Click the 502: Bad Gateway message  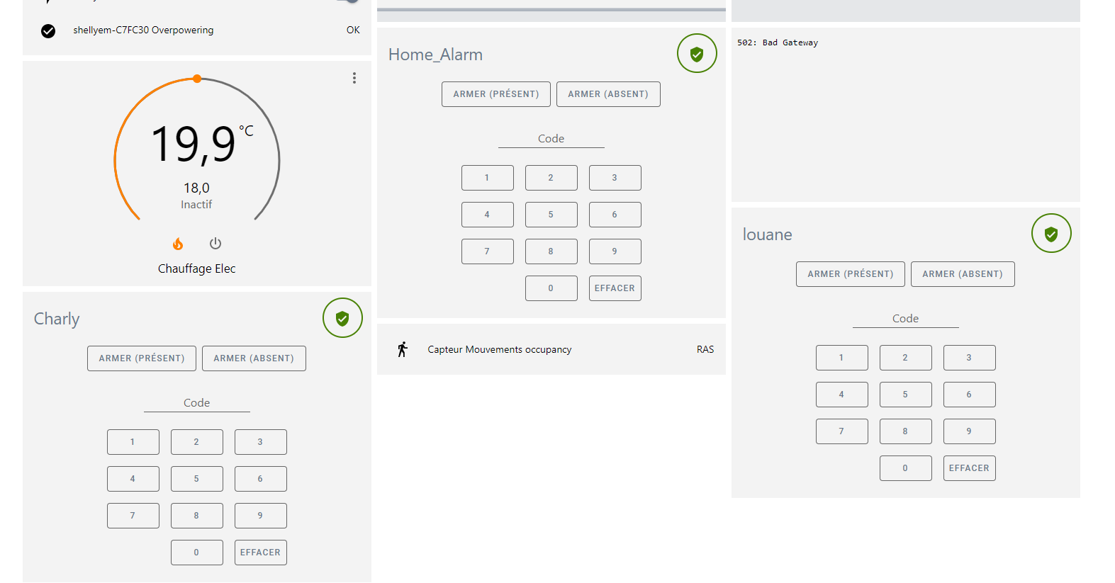point(778,43)
